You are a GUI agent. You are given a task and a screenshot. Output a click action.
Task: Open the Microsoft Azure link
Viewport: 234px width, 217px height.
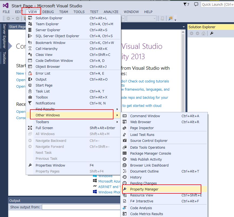(x=109, y=181)
